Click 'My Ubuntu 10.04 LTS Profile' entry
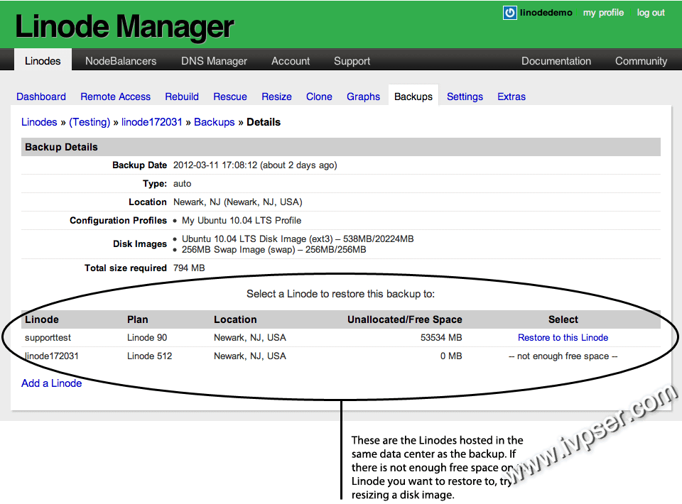The height and width of the screenshot is (504, 682). coord(242,220)
